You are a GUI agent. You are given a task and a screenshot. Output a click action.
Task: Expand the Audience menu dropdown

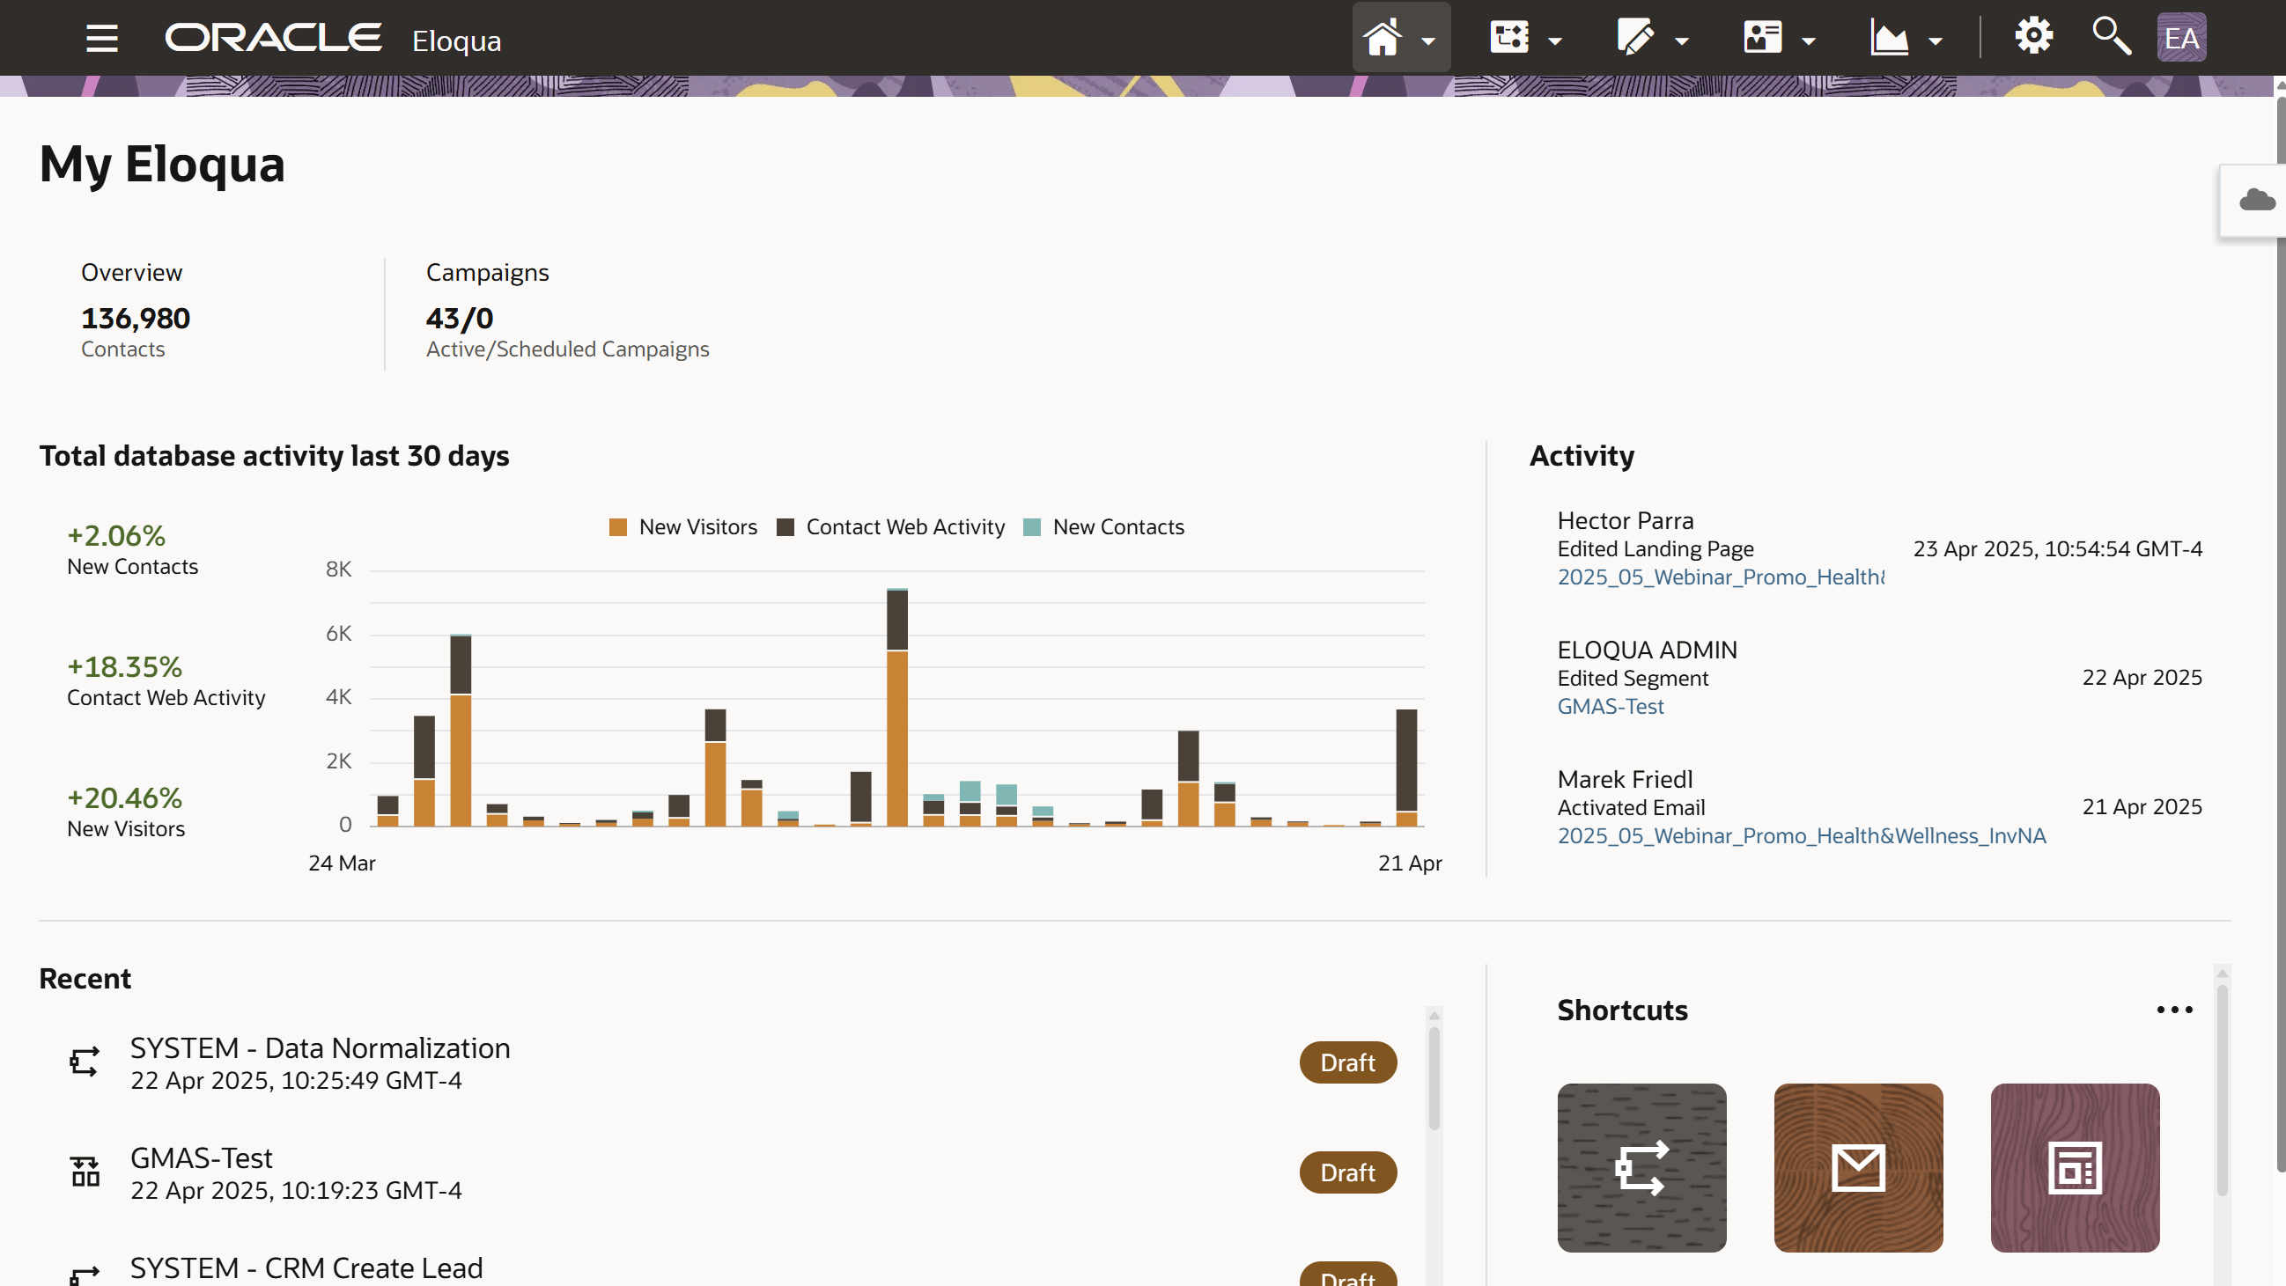(x=1809, y=40)
